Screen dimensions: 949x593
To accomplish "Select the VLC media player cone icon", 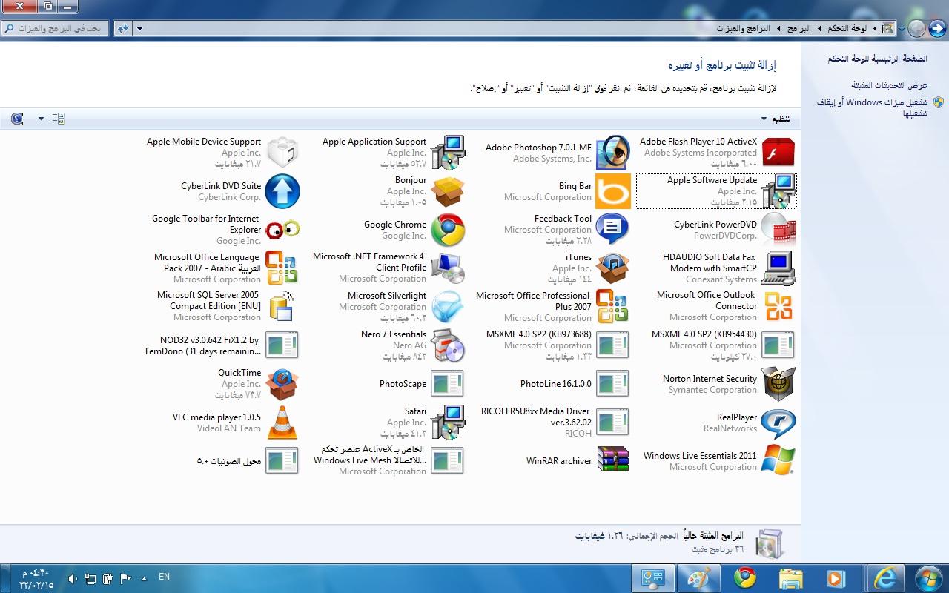I will pyautogui.click(x=282, y=423).
